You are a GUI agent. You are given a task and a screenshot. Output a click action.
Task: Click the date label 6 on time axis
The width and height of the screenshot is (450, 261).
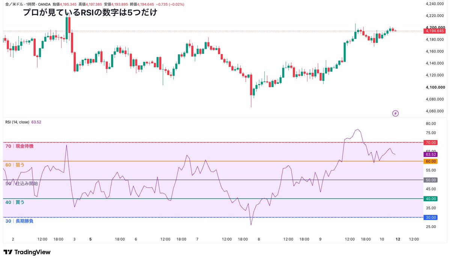[136, 239]
